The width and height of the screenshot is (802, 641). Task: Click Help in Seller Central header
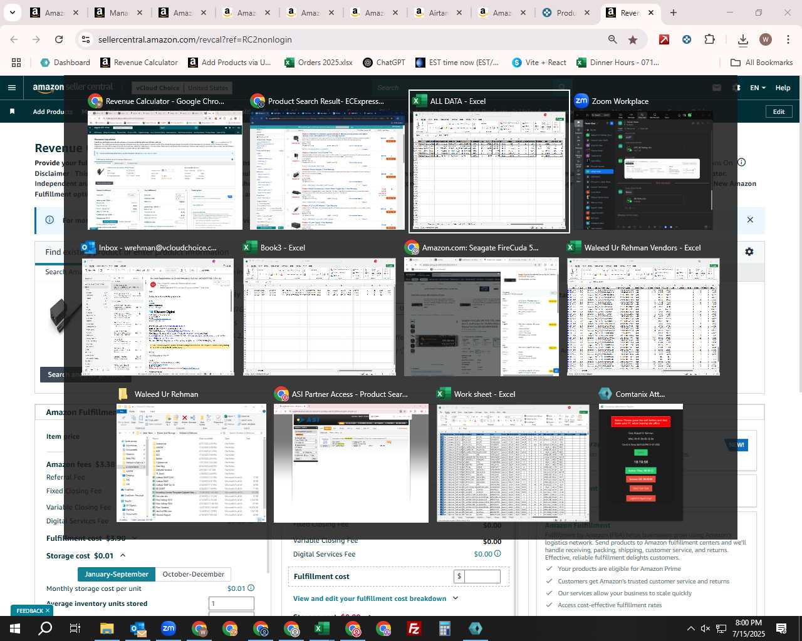point(783,88)
